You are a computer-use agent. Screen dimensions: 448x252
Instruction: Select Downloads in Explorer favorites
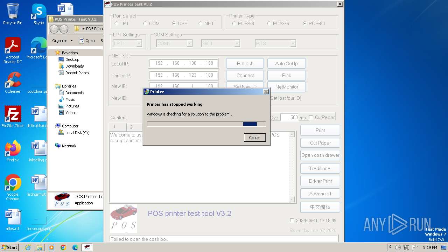point(75,66)
